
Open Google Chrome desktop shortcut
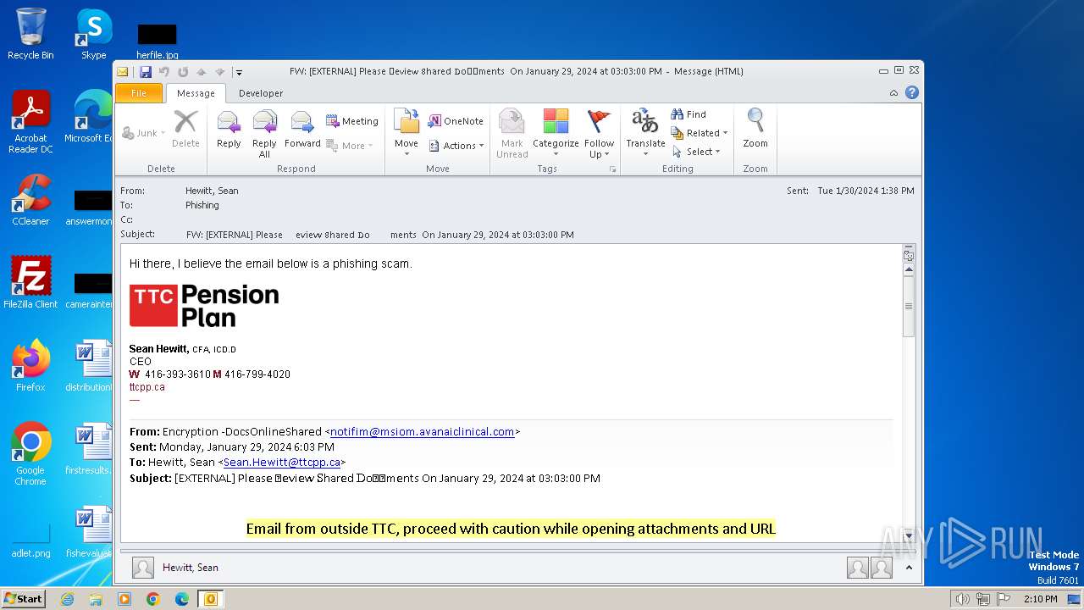coord(30,454)
